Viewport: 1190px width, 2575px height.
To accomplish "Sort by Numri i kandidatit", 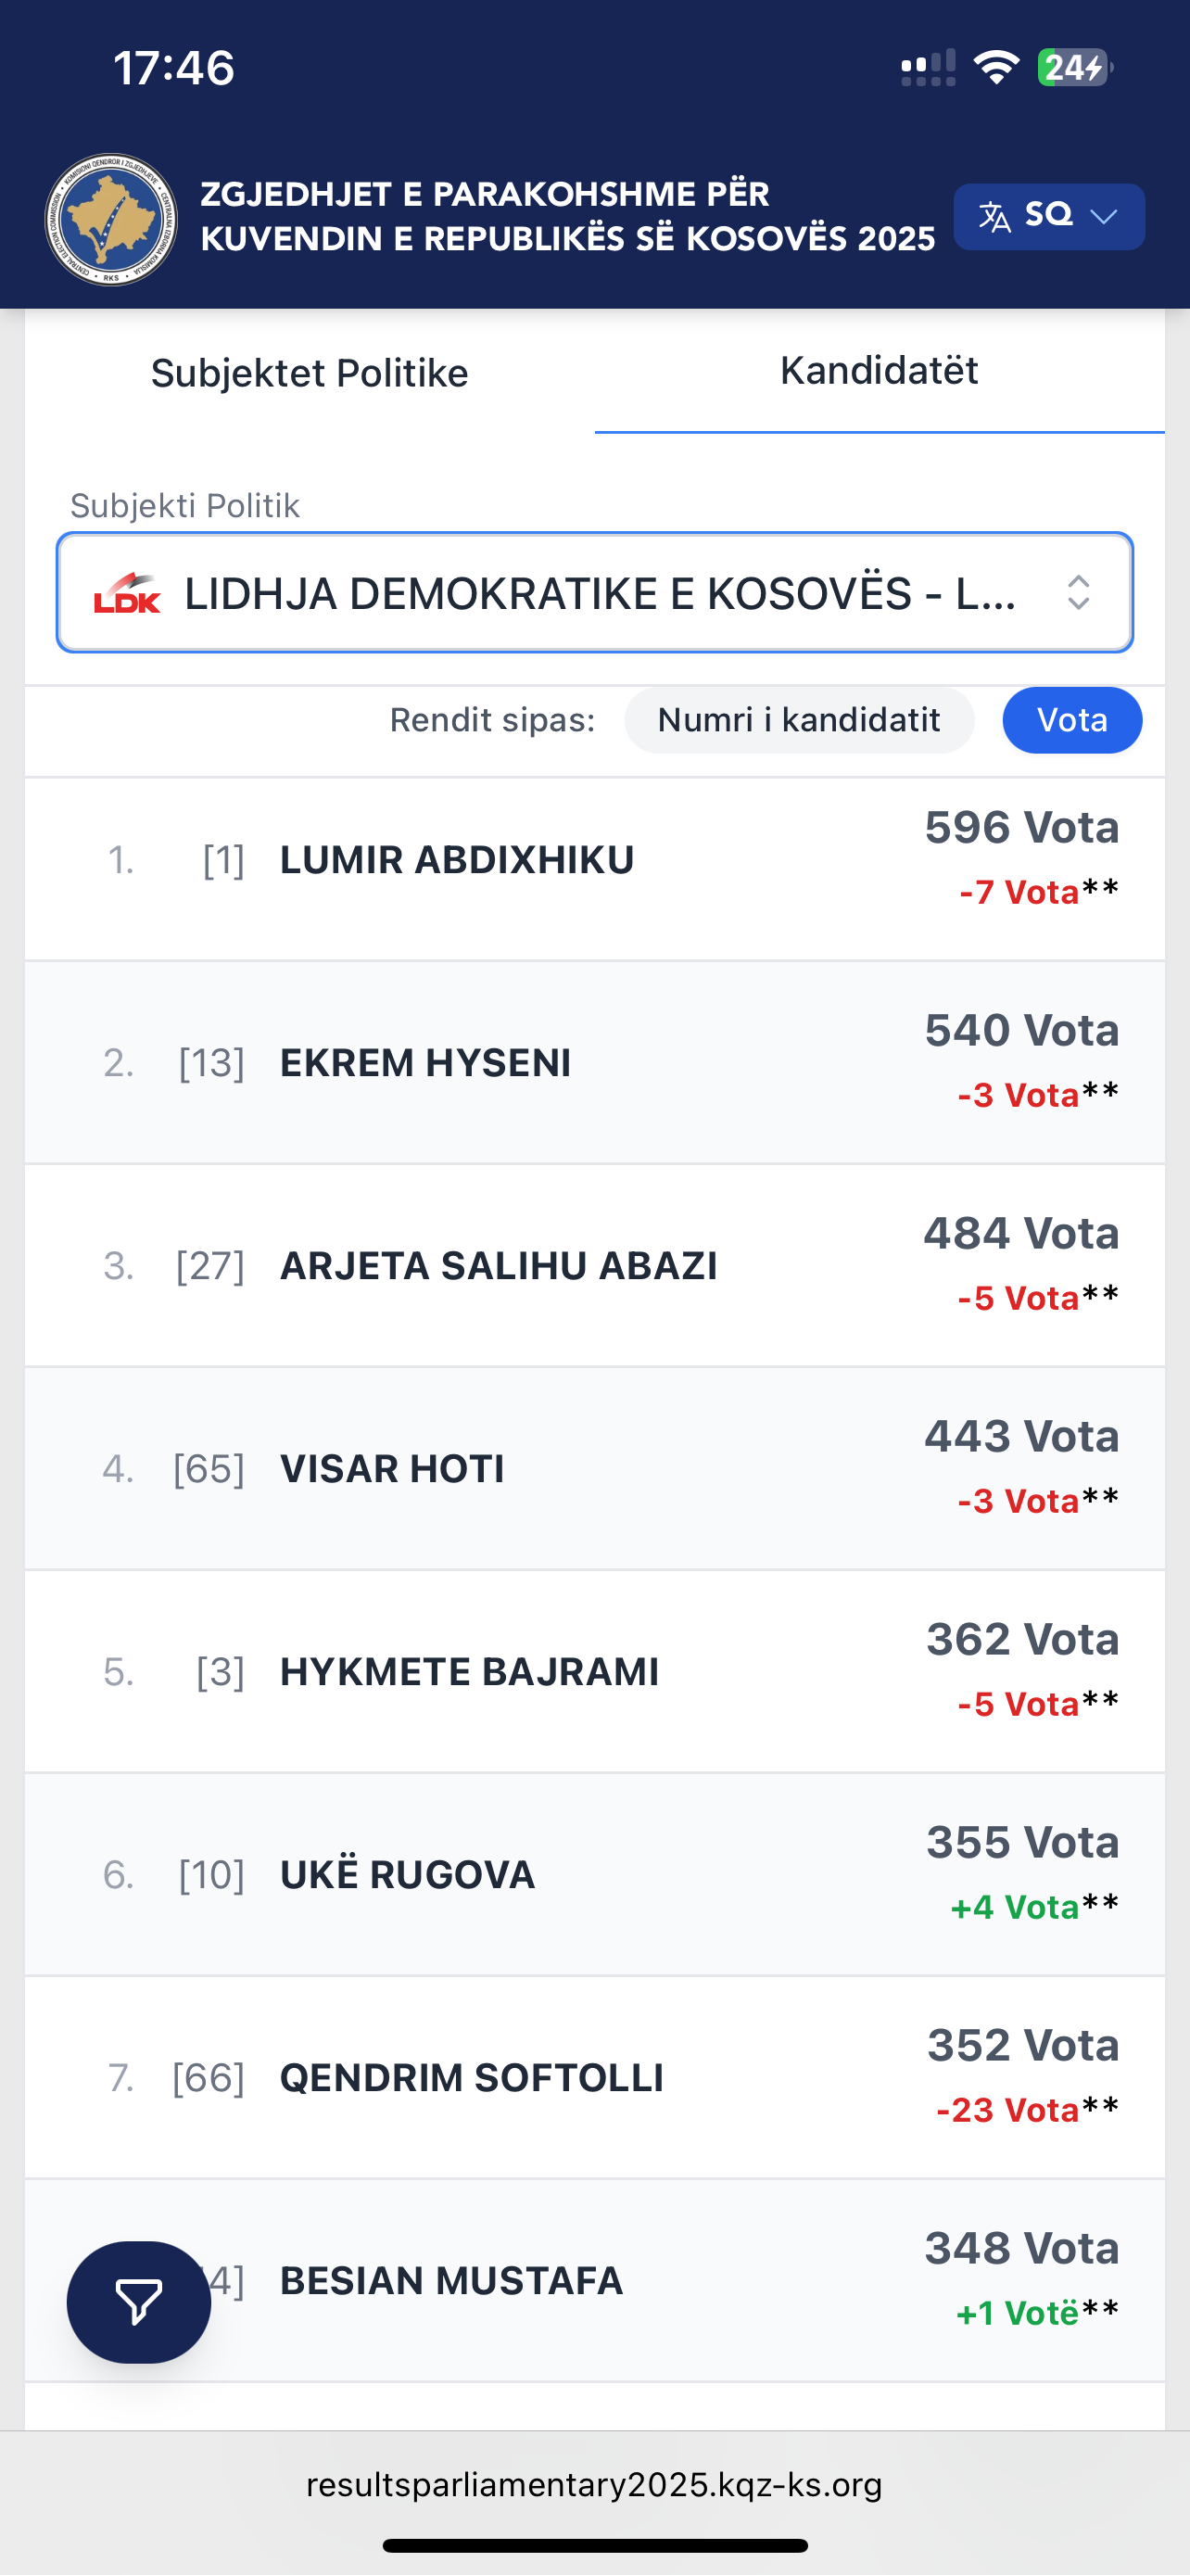I will tap(798, 719).
